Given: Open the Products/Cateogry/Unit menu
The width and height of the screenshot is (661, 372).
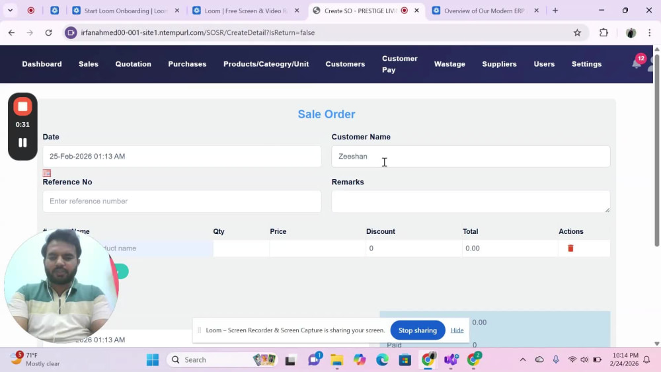Looking at the screenshot, I should [266, 64].
